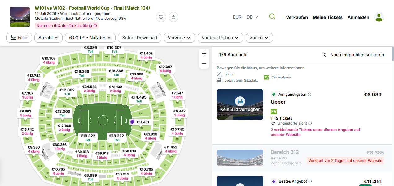Viewport: 394px width, 186px height.
Task: Open the Filter options button
Action: coord(19,38)
